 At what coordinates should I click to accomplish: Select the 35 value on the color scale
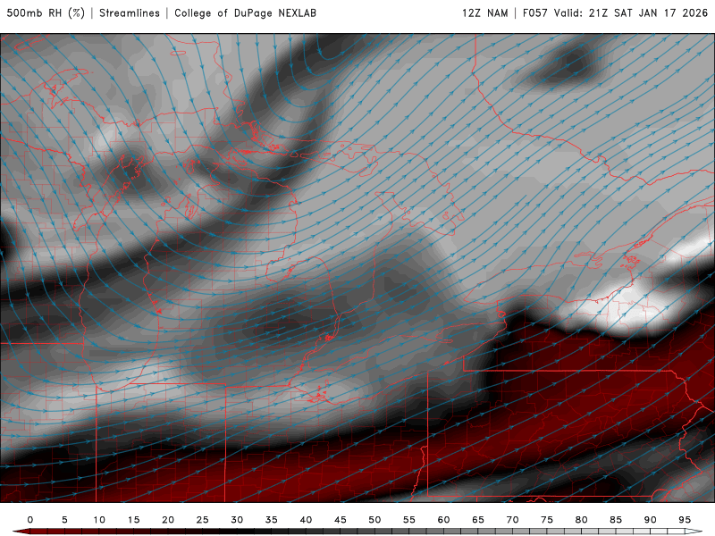click(x=272, y=520)
